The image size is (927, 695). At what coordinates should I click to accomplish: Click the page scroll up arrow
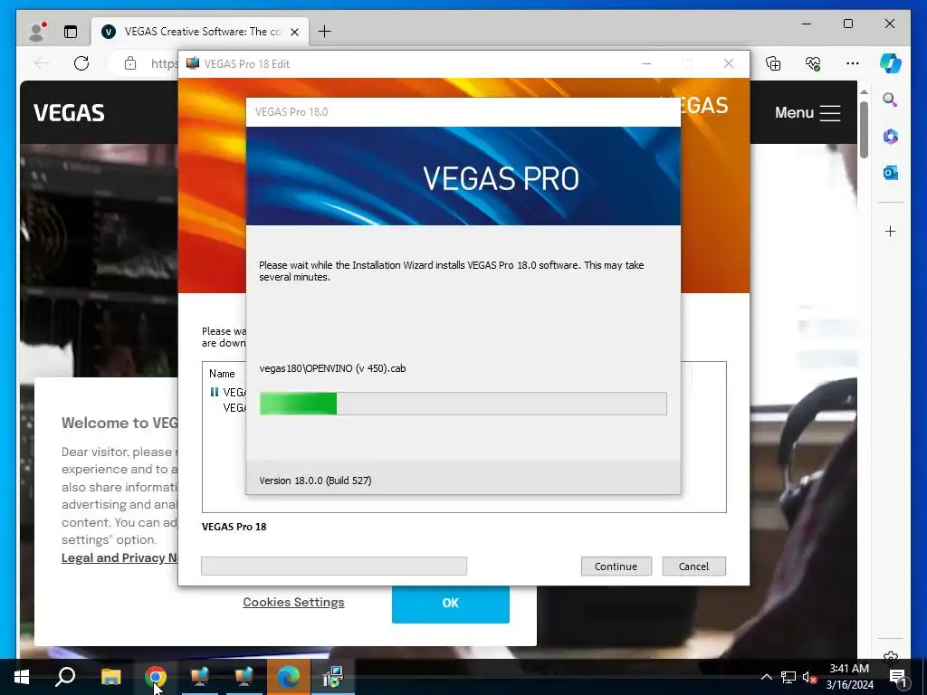coord(864,92)
